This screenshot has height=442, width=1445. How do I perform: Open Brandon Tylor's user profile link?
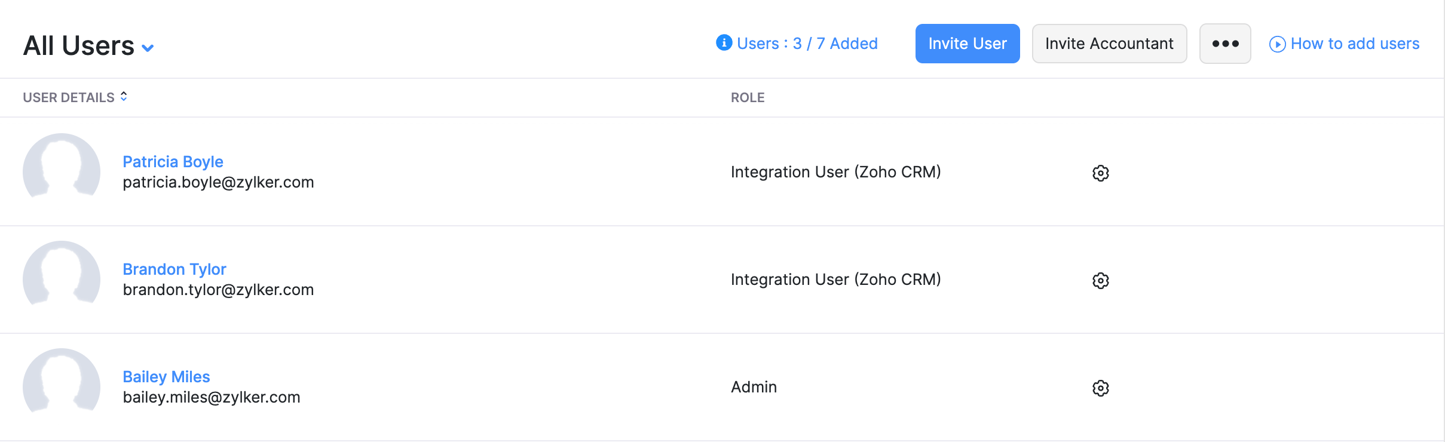(x=174, y=269)
